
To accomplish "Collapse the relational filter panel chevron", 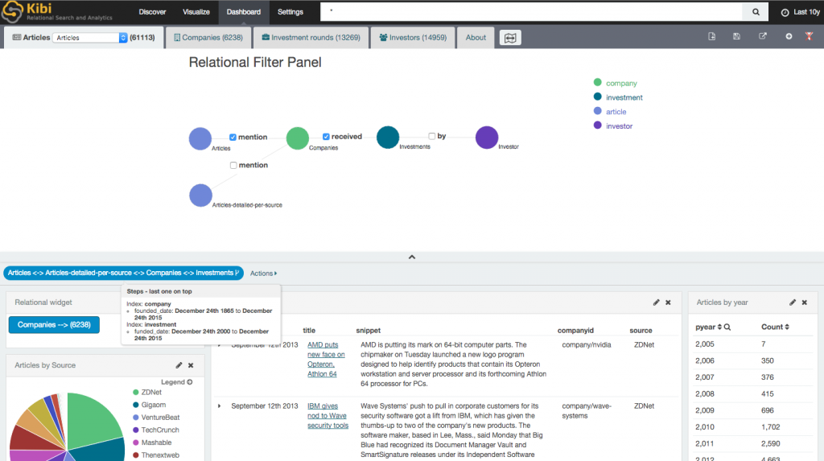I will 412,257.
